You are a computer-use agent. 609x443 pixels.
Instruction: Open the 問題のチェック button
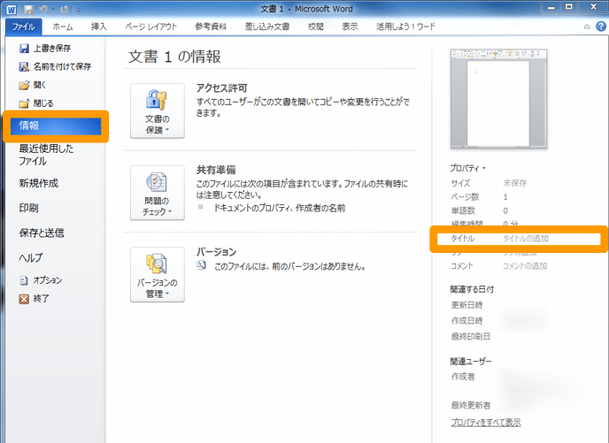pyautogui.click(x=158, y=193)
